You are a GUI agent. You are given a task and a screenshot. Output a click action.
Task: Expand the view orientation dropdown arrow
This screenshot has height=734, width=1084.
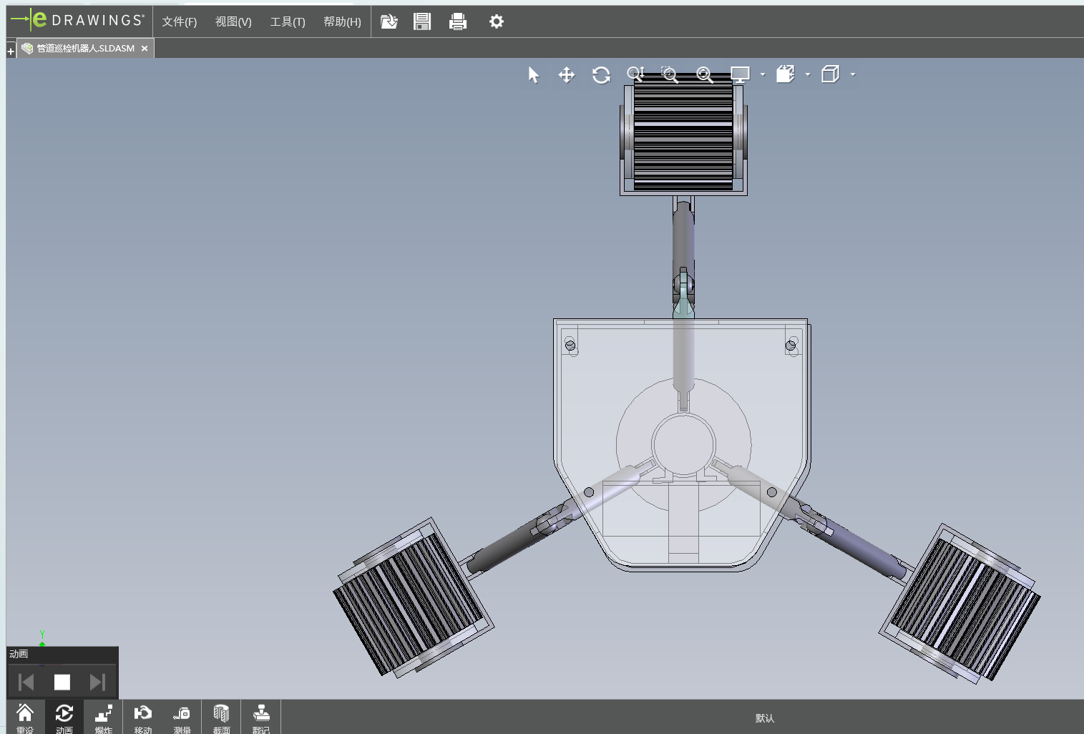[808, 74]
